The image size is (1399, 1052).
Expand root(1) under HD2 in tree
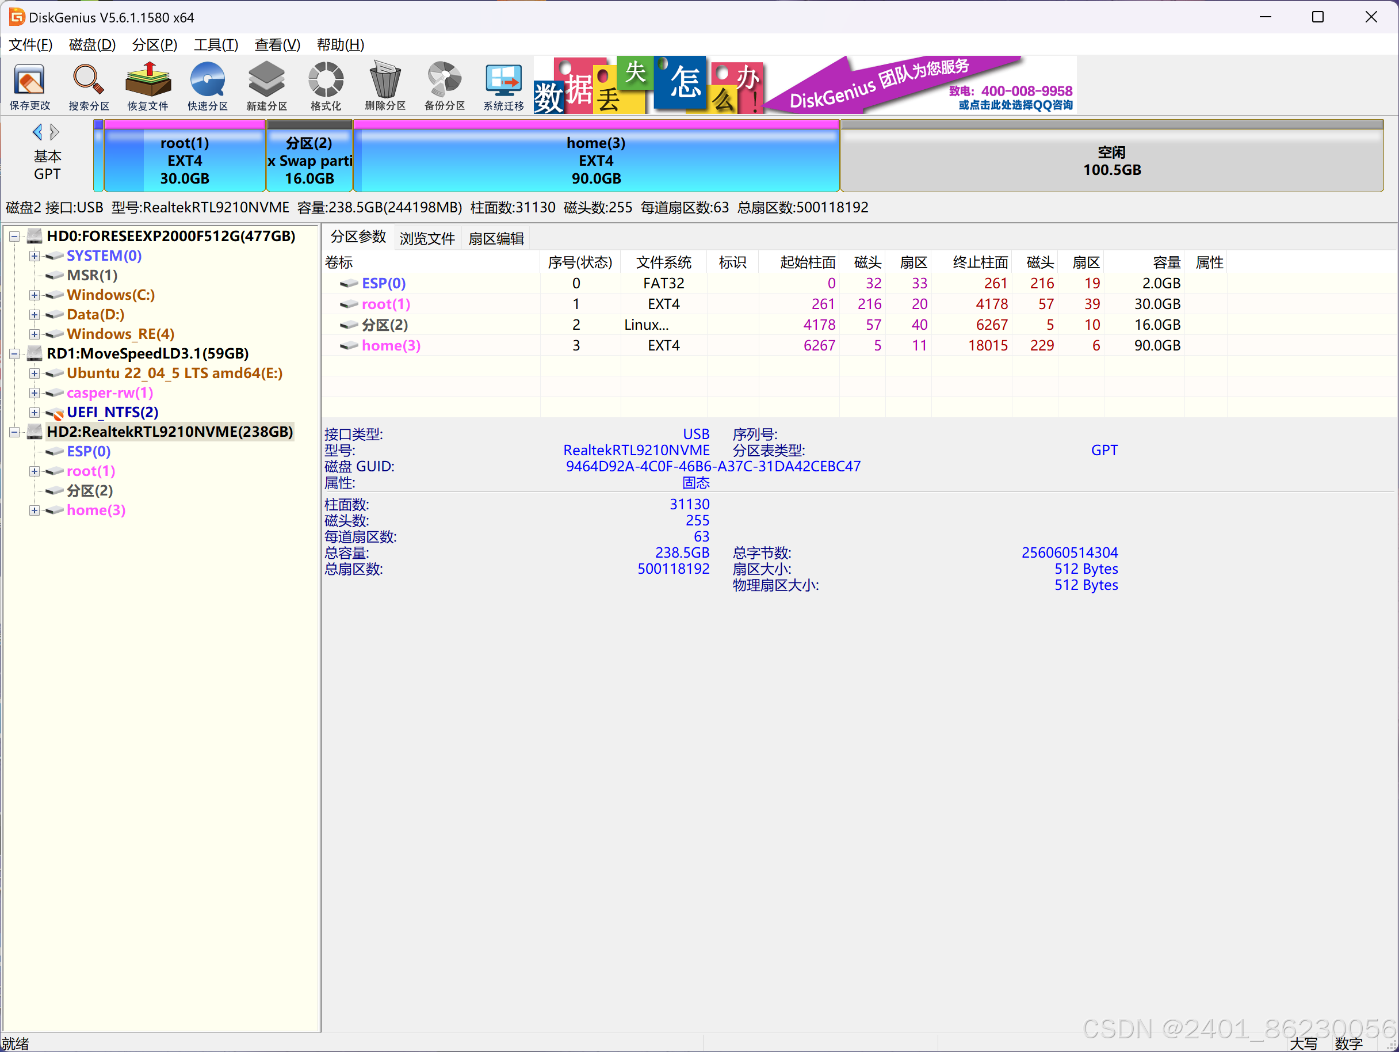coord(34,471)
